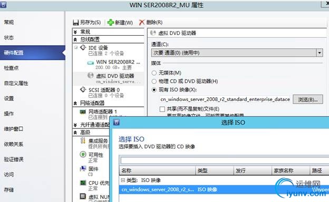
Task: Click the DVD icon in right panel header
Action: pos(153,33)
